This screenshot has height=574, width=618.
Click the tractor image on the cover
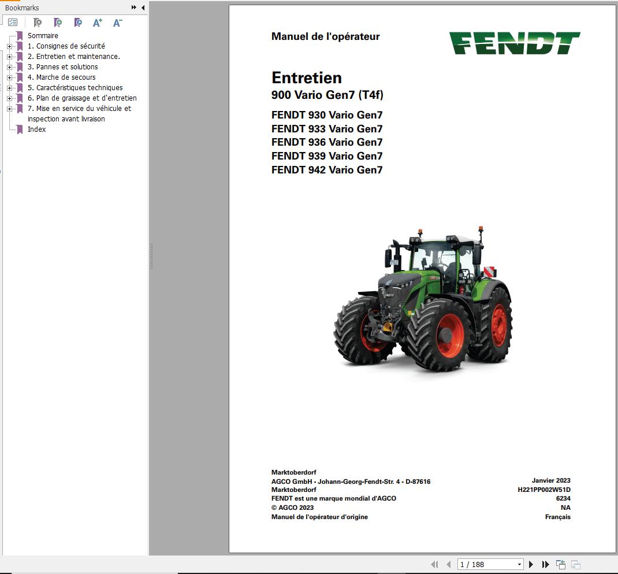[423, 299]
